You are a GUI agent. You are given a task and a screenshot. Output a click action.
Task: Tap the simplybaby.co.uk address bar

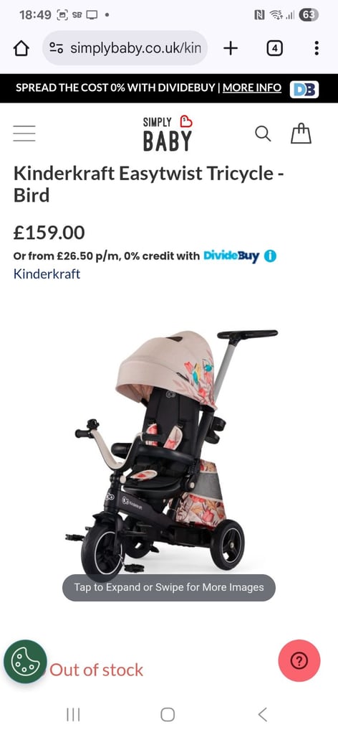(x=125, y=48)
